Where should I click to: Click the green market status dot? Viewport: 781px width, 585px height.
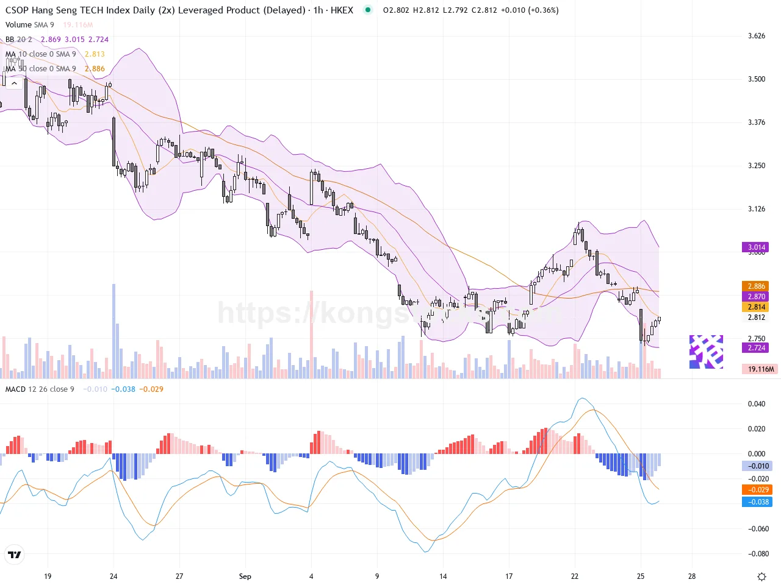(x=367, y=10)
